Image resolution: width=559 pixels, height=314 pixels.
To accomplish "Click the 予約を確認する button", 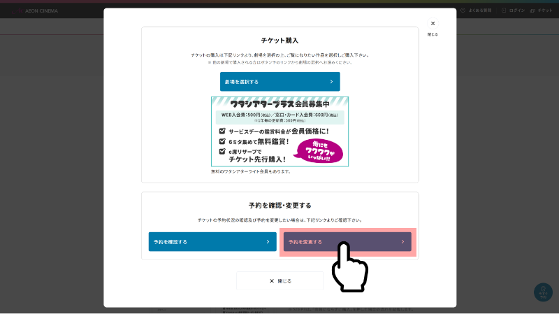I will click(212, 241).
